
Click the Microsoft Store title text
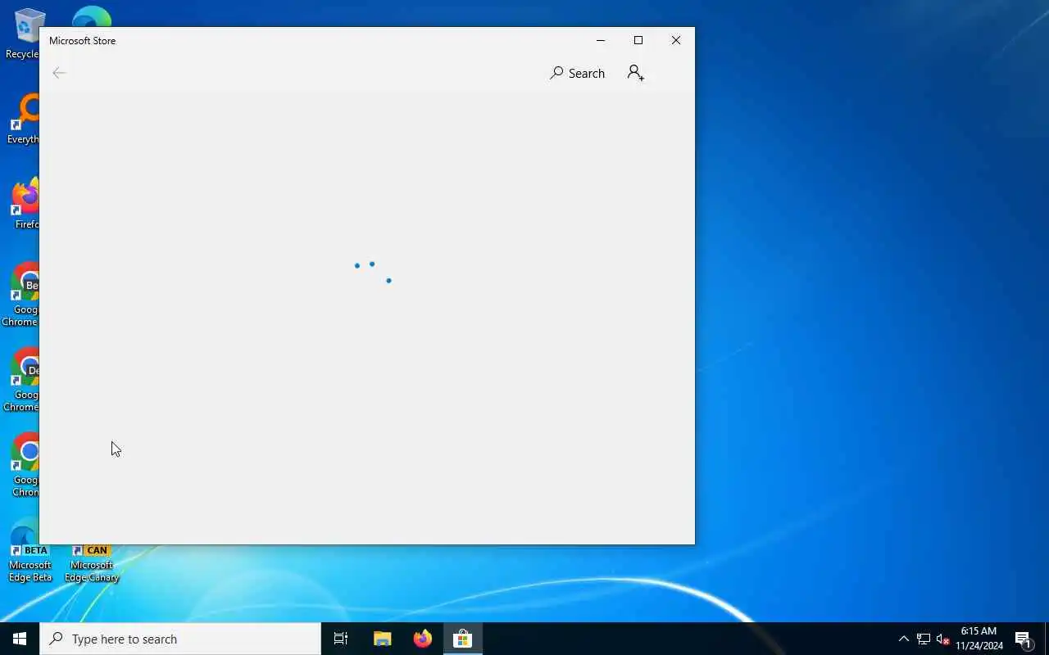tap(82, 41)
